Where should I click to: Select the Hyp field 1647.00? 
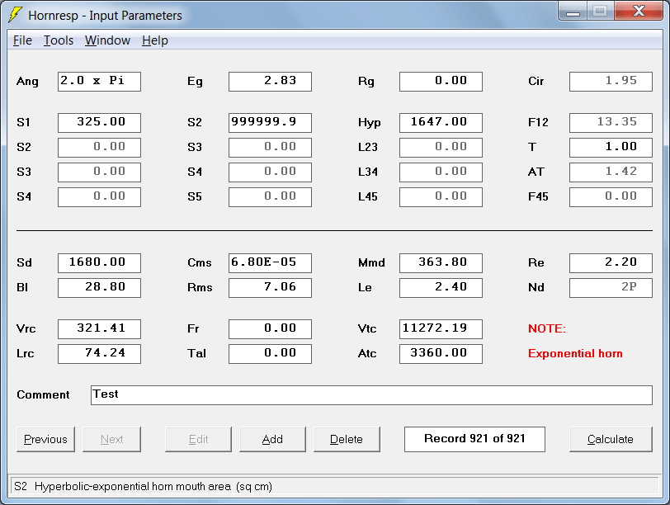pyautogui.click(x=441, y=123)
